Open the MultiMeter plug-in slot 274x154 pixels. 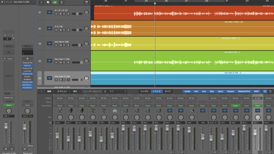[x=27, y=88]
